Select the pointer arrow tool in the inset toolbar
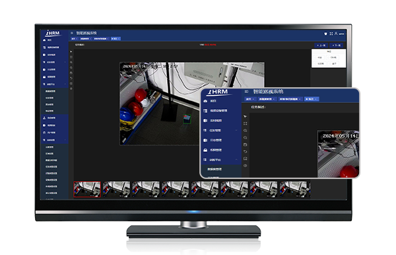 tap(245, 116)
